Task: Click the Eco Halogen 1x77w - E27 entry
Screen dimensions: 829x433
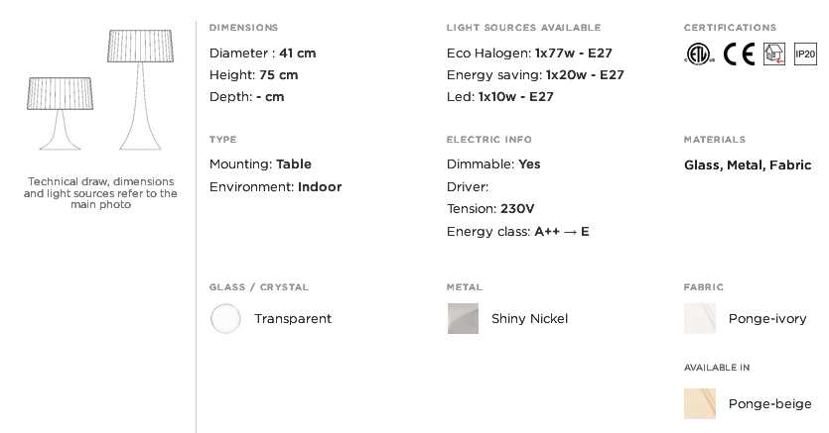Action: click(529, 54)
